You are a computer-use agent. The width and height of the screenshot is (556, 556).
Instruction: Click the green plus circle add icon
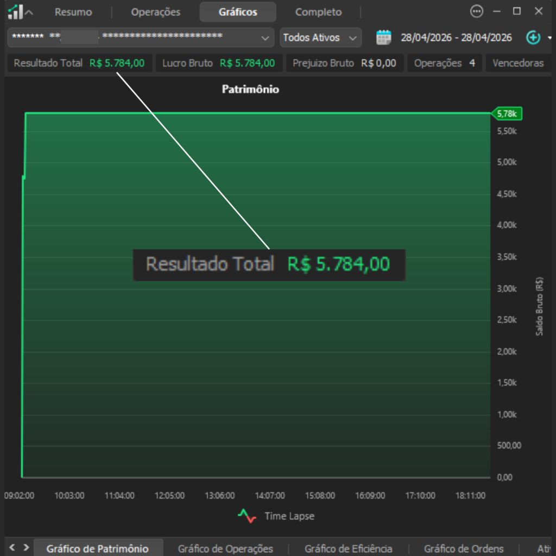click(533, 37)
